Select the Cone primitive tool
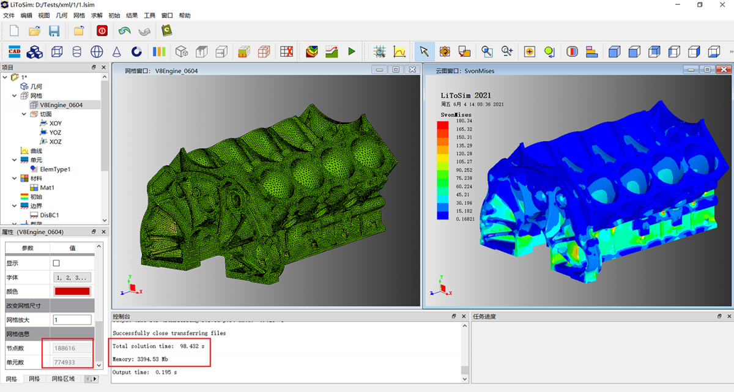Viewport: 734px width, 392px height. coord(117,52)
